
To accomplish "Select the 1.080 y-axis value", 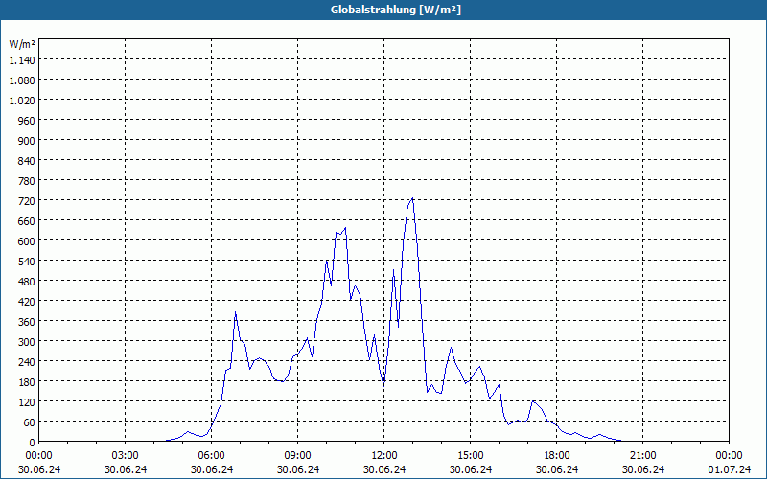I will [x=22, y=80].
